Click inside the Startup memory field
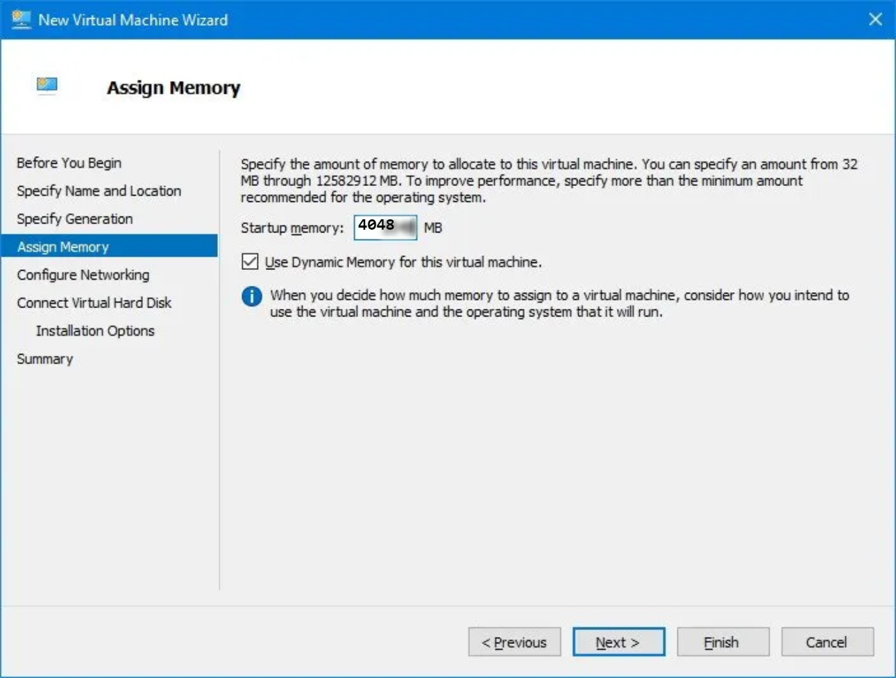Screen dimensions: 896x678 click(x=385, y=227)
